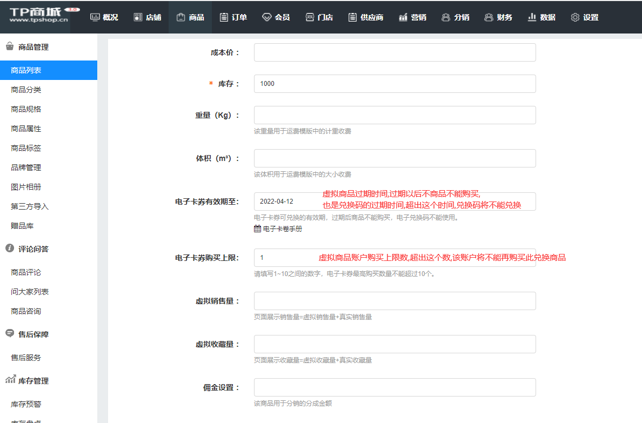Open the 电子卡券有效期至 date field
This screenshot has width=642, height=423.
click(x=286, y=202)
